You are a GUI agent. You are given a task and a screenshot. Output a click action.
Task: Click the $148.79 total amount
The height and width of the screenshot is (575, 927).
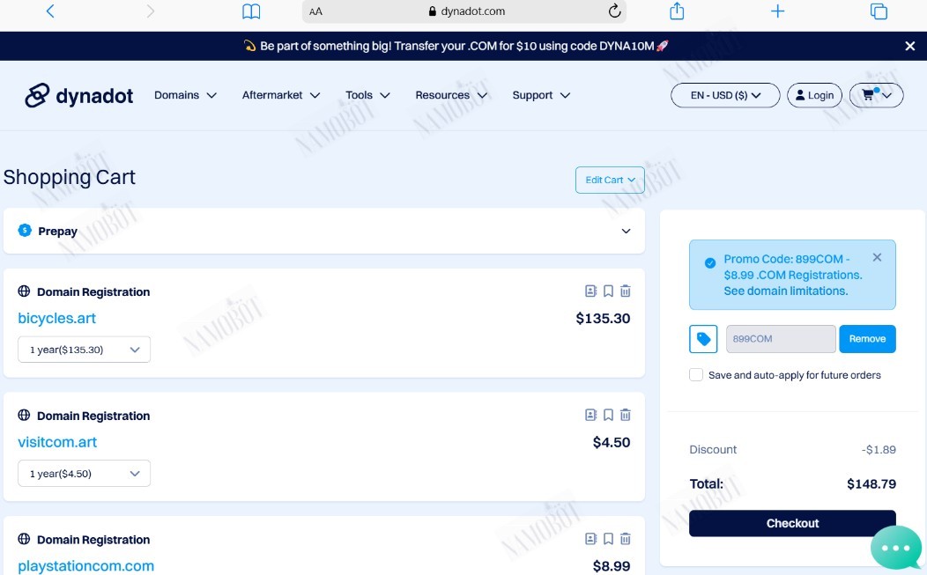coord(871,484)
